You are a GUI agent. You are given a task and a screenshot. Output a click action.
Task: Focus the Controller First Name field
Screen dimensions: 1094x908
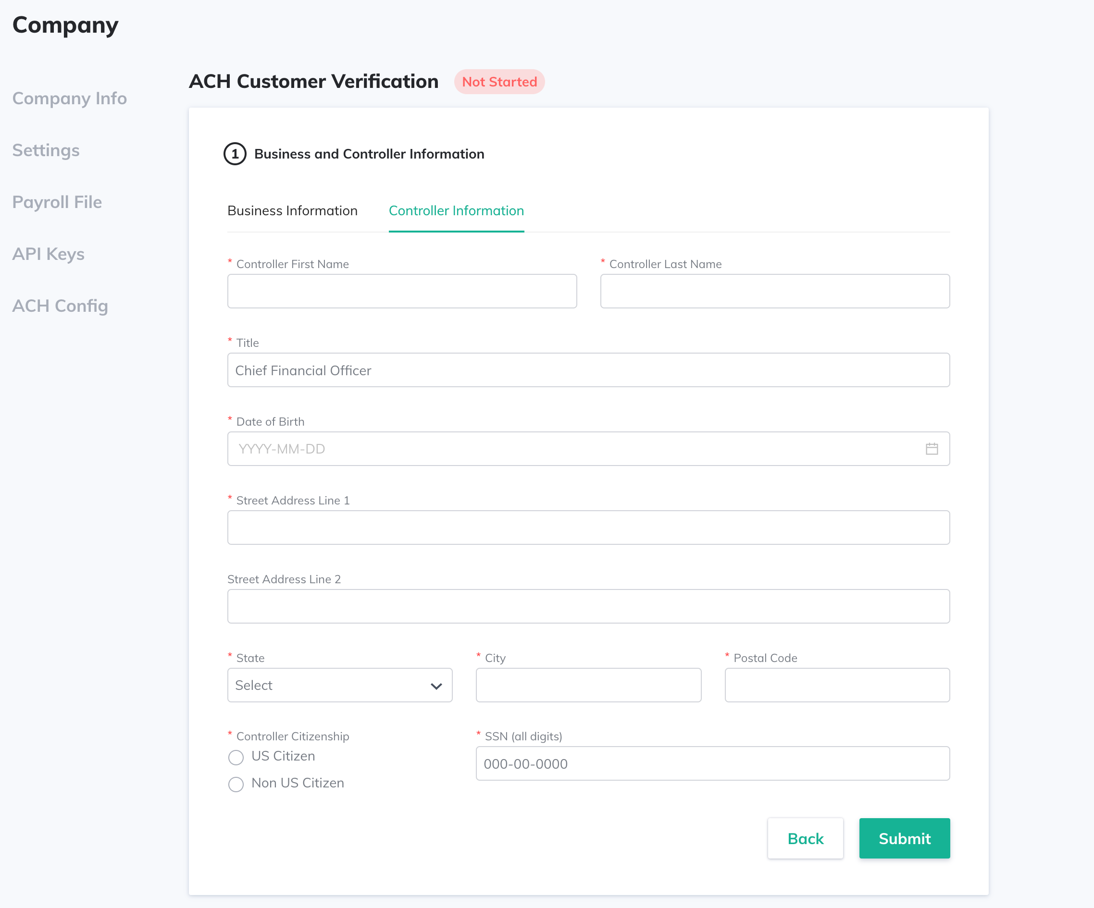(402, 292)
